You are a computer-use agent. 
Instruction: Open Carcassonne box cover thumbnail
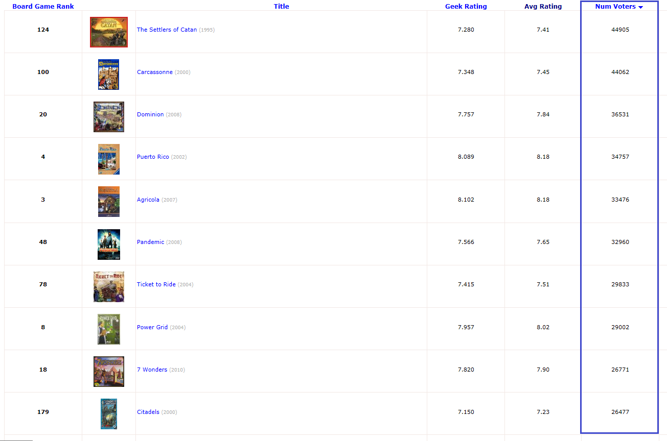[x=109, y=75]
